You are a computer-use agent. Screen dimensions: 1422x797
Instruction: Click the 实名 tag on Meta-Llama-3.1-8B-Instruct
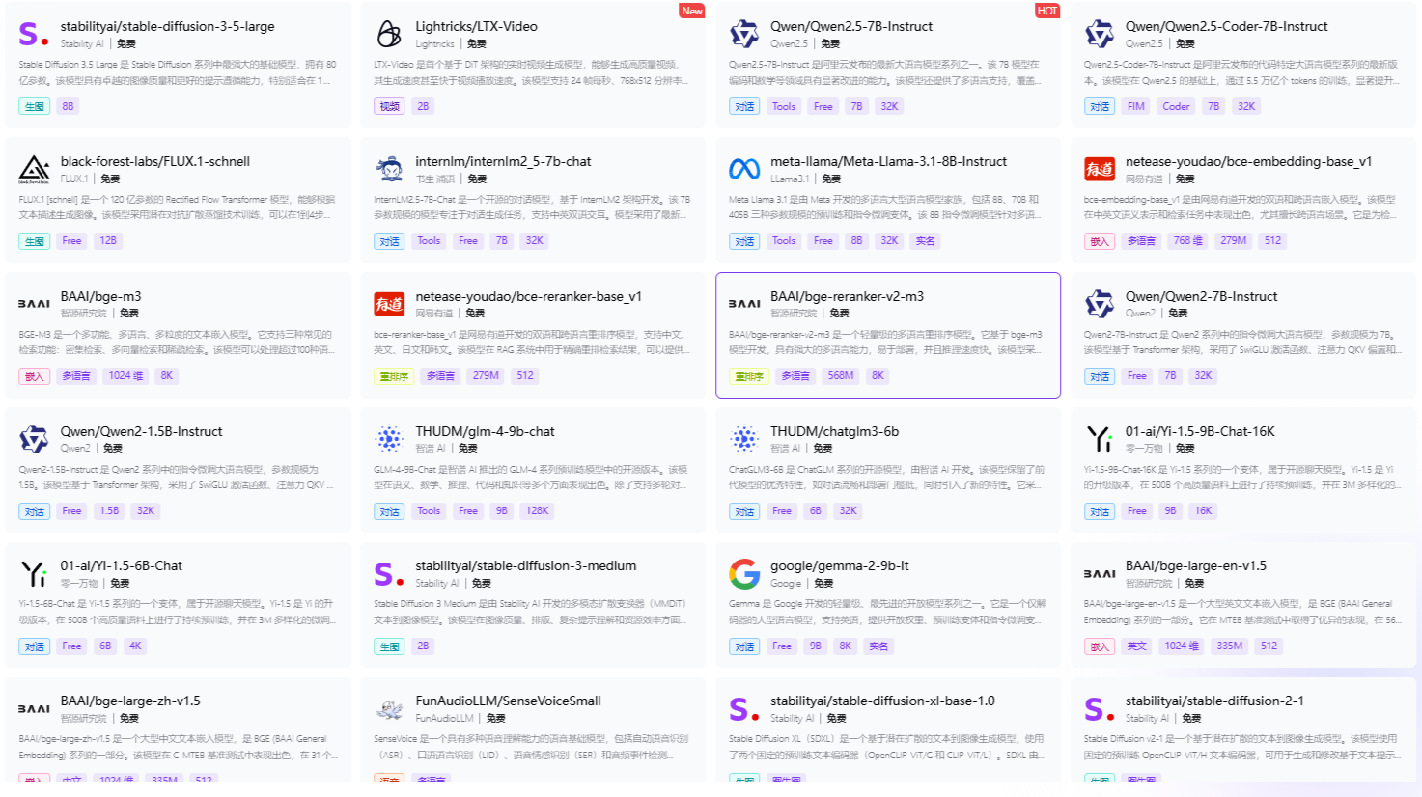[925, 241]
